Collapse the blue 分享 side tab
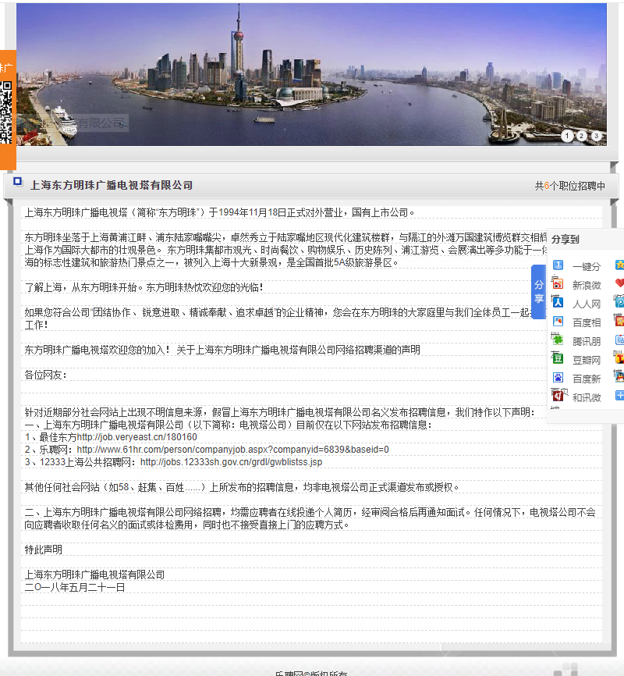This screenshot has height=676, width=624. [538, 292]
